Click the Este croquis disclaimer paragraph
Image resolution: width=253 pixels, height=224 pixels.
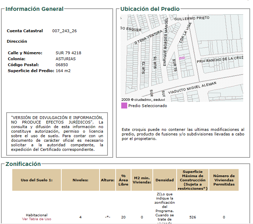183,134
